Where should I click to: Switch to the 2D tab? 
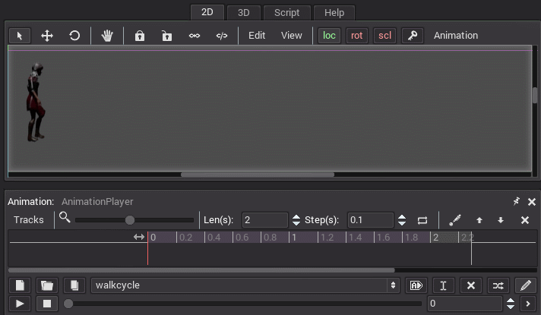click(207, 12)
